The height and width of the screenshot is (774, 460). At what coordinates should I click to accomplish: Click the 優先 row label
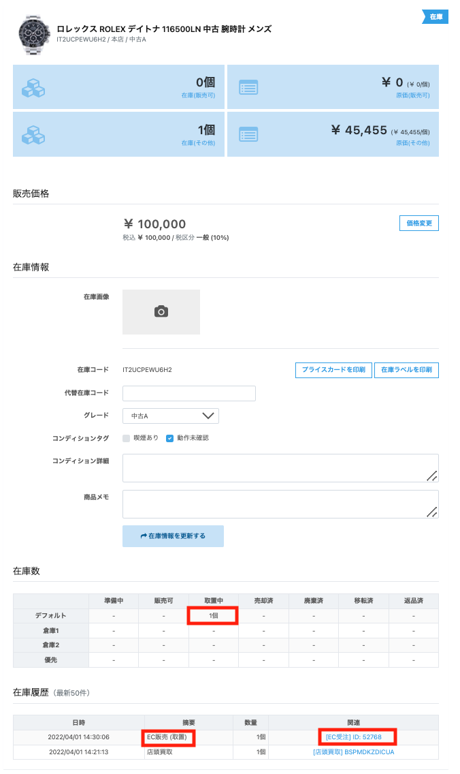pyautogui.click(x=51, y=660)
